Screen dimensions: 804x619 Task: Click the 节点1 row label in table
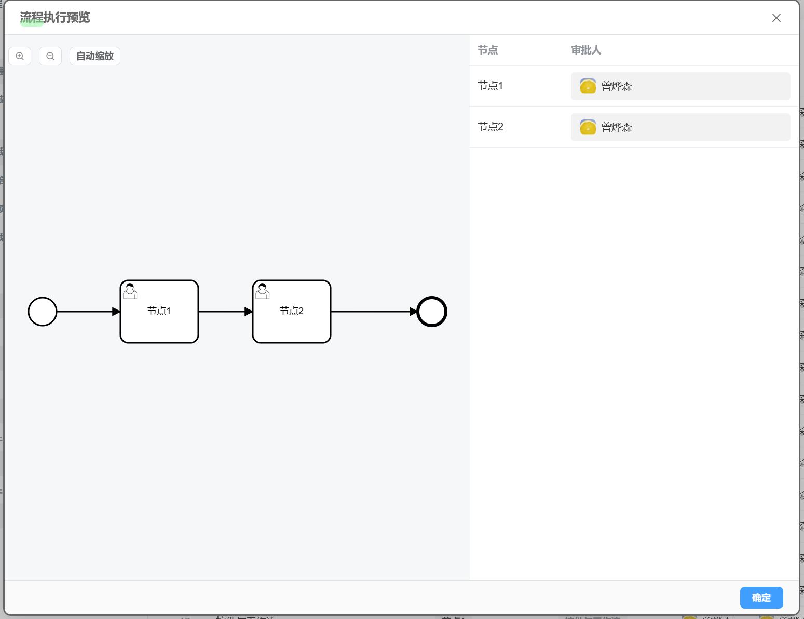point(490,86)
